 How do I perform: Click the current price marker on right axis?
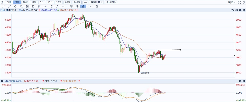234,55
